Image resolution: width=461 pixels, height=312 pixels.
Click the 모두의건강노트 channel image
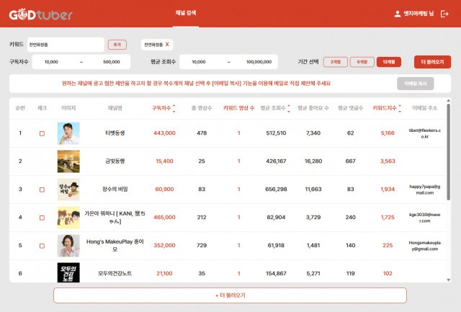pyautogui.click(x=68, y=272)
